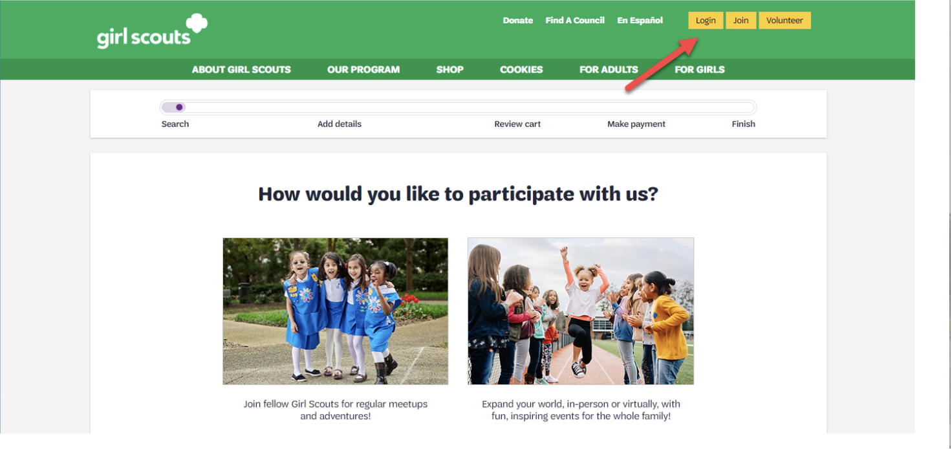952x449 pixels.
Task: Select the troop meetup photo of Daisies
Action: pos(336,311)
